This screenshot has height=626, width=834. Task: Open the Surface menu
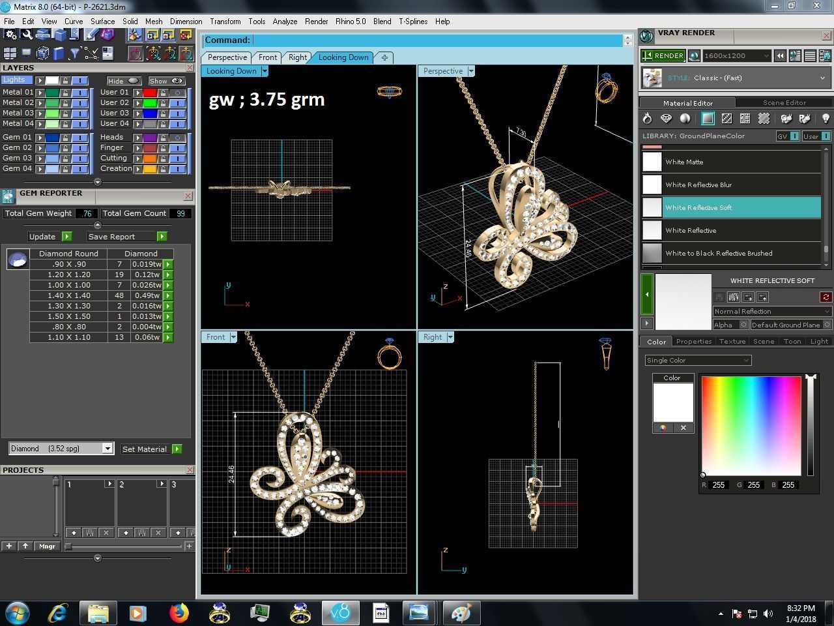point(102,22)
